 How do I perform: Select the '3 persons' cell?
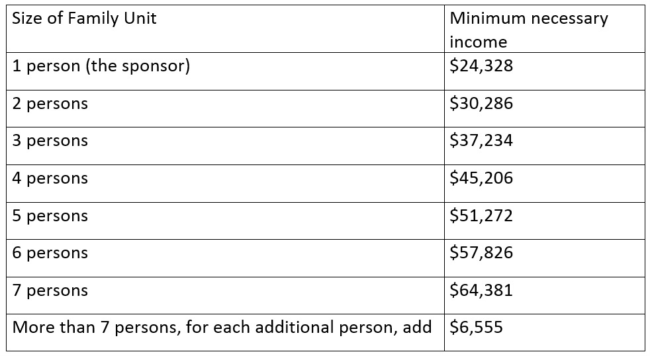[225, 146]
